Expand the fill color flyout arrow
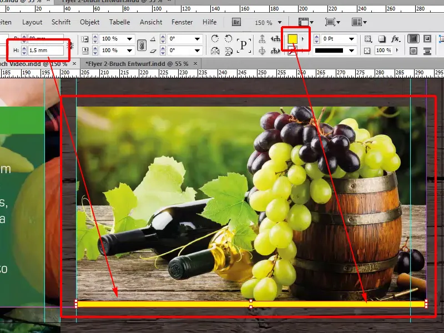 pos(302,39)
